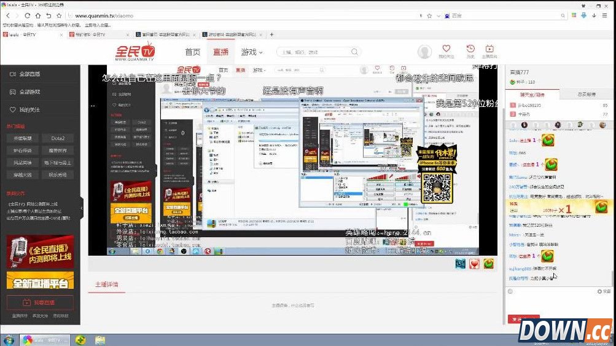Open the history clock icon in header
The height and width of the screenshot is (346, 616).
(x=470, y=51)
